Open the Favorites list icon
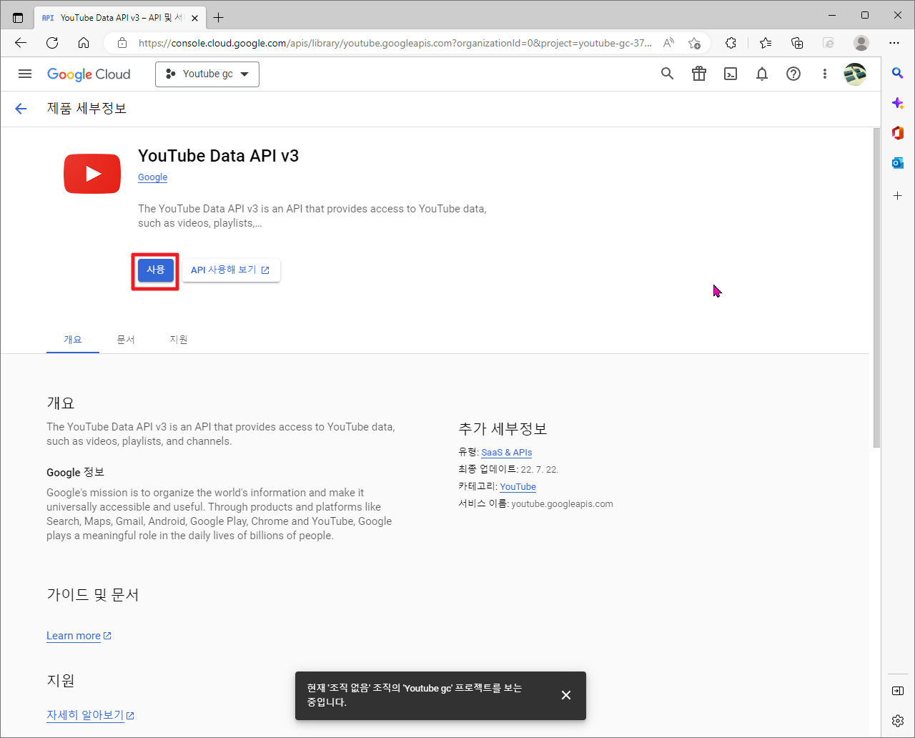Viewport: 915px width, 738px height. [766, 43]
